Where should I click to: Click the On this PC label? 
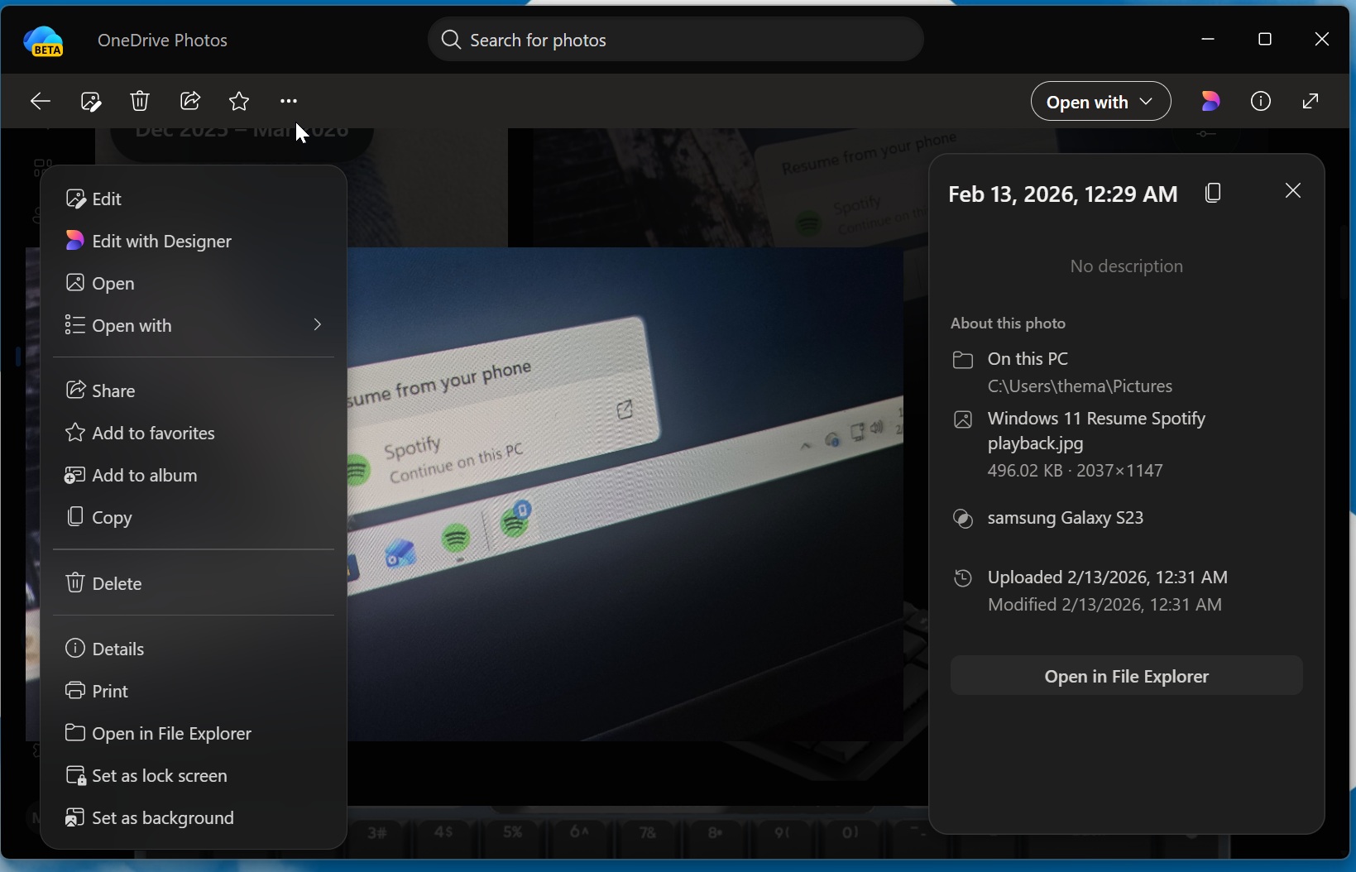[x=1028, y=359]
